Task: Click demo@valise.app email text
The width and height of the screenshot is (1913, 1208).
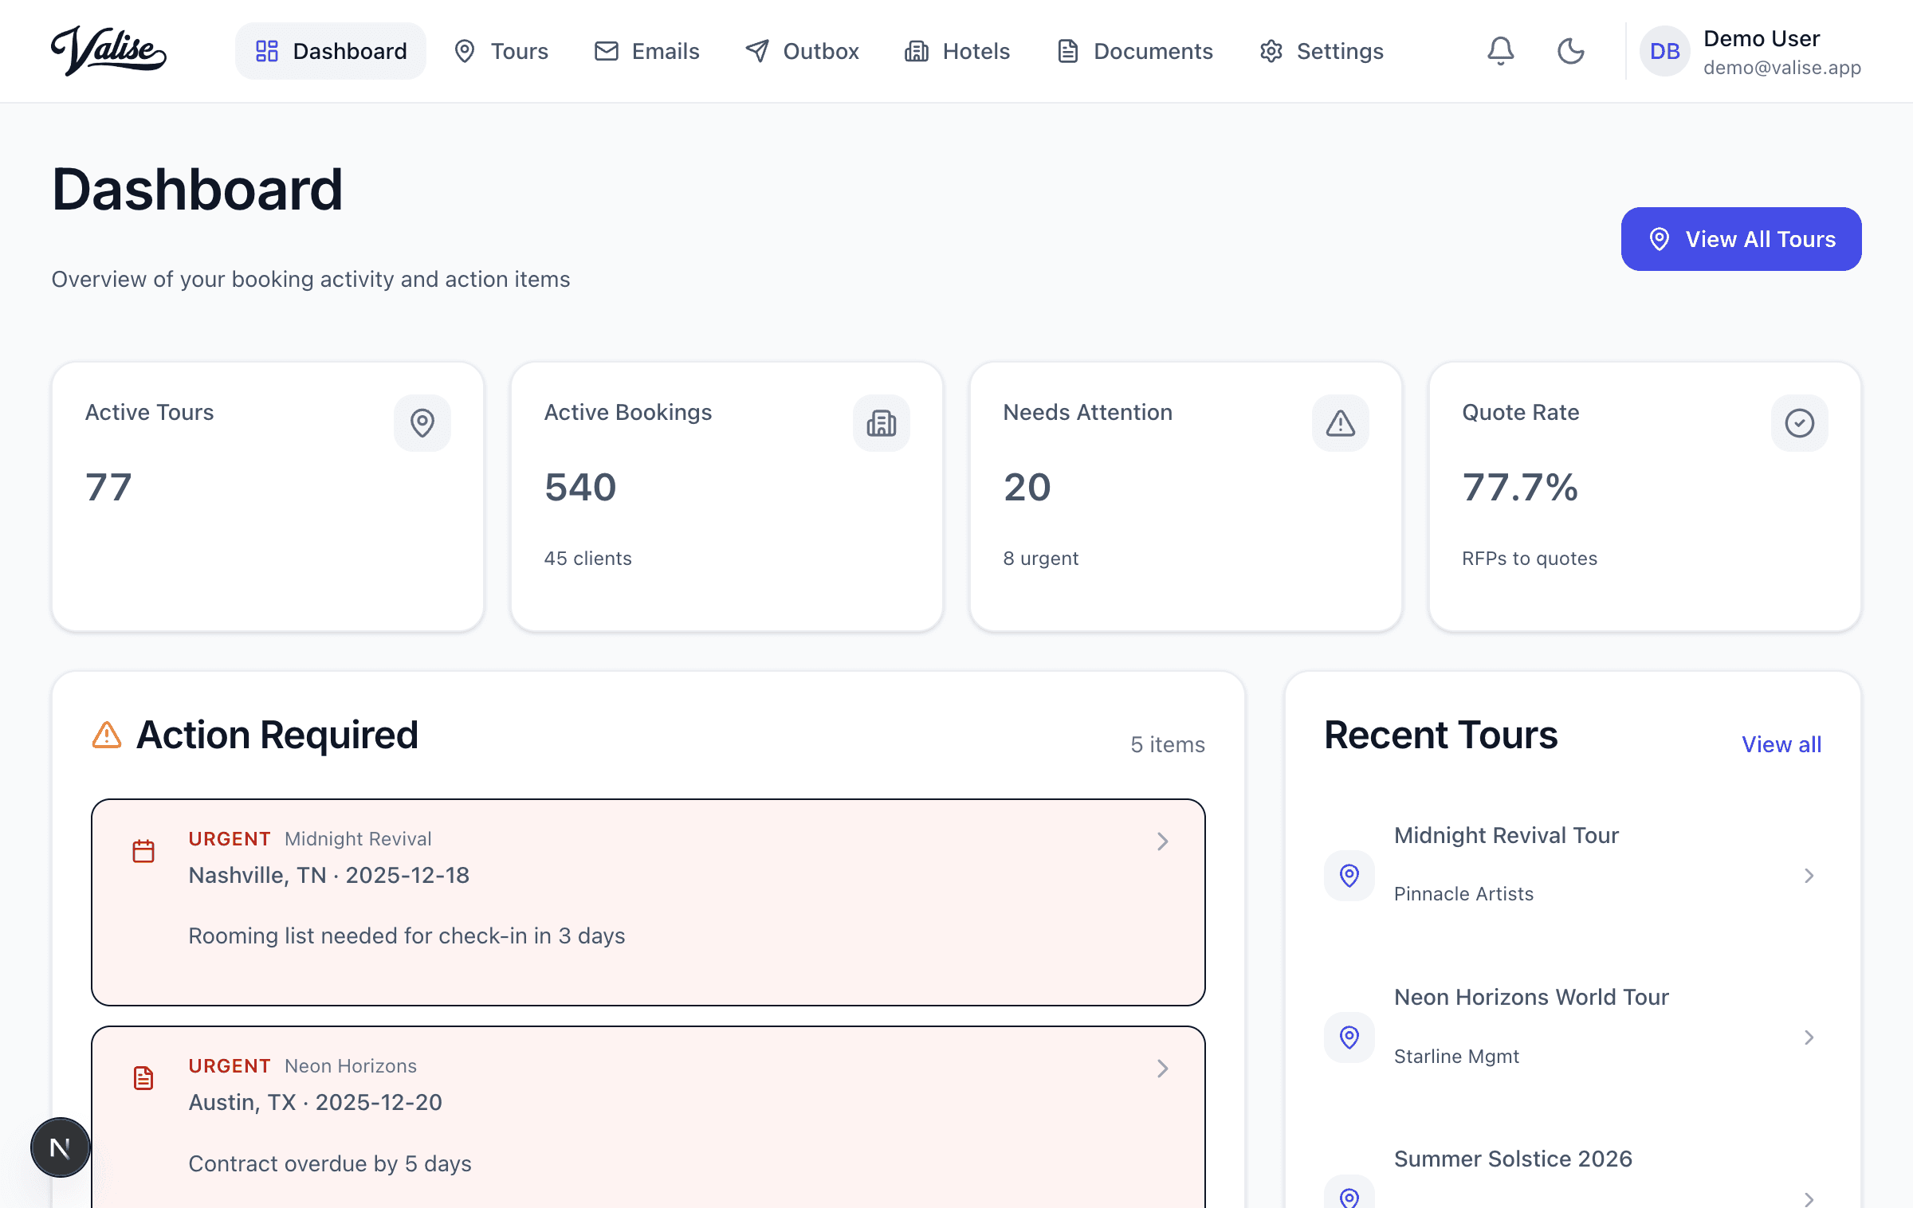Action: pyautogui.click(x=1782, y=68)
